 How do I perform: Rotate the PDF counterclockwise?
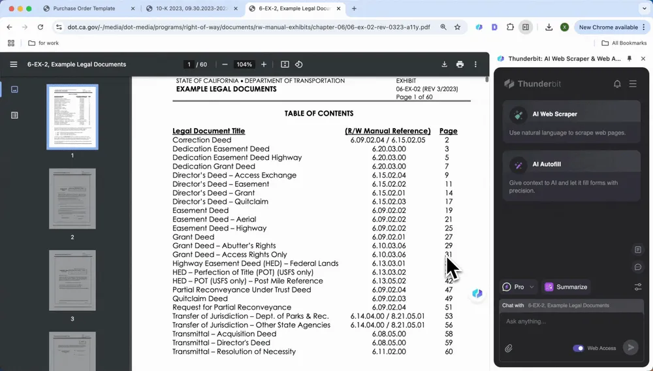coord(298,64)
